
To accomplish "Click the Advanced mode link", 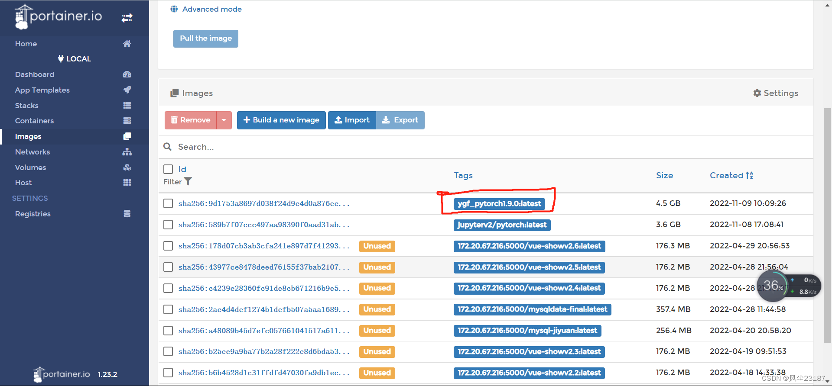I will click(212, 9).
